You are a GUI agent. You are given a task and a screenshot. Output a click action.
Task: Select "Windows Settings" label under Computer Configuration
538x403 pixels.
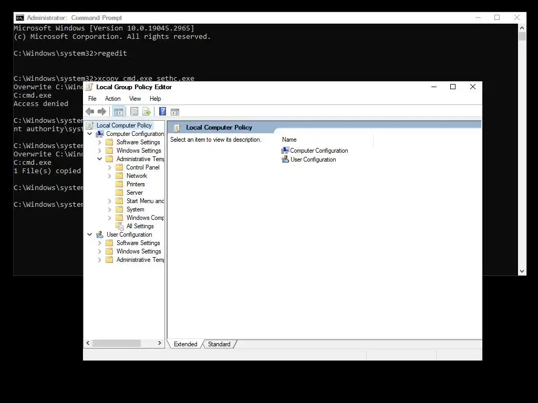pos(139,151)
